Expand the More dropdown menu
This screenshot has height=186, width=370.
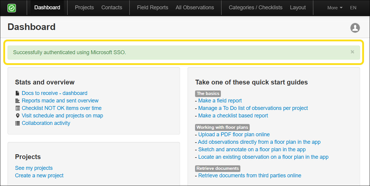pyautogui.click(x=335, y=8)
